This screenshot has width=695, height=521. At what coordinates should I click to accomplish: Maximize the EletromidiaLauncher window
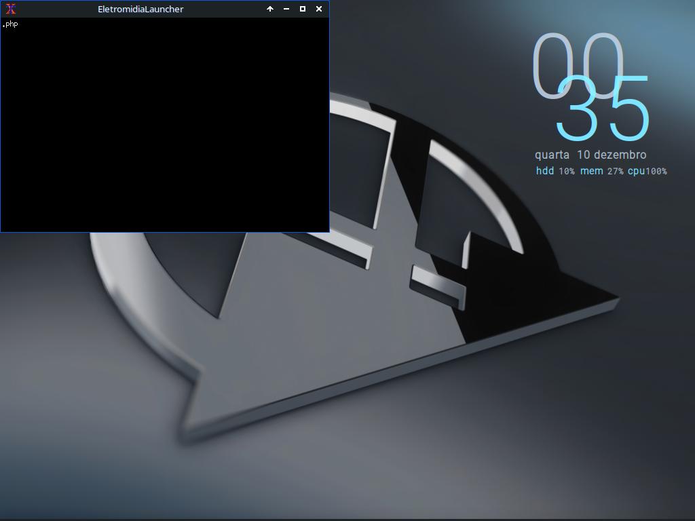coord(303,9)
